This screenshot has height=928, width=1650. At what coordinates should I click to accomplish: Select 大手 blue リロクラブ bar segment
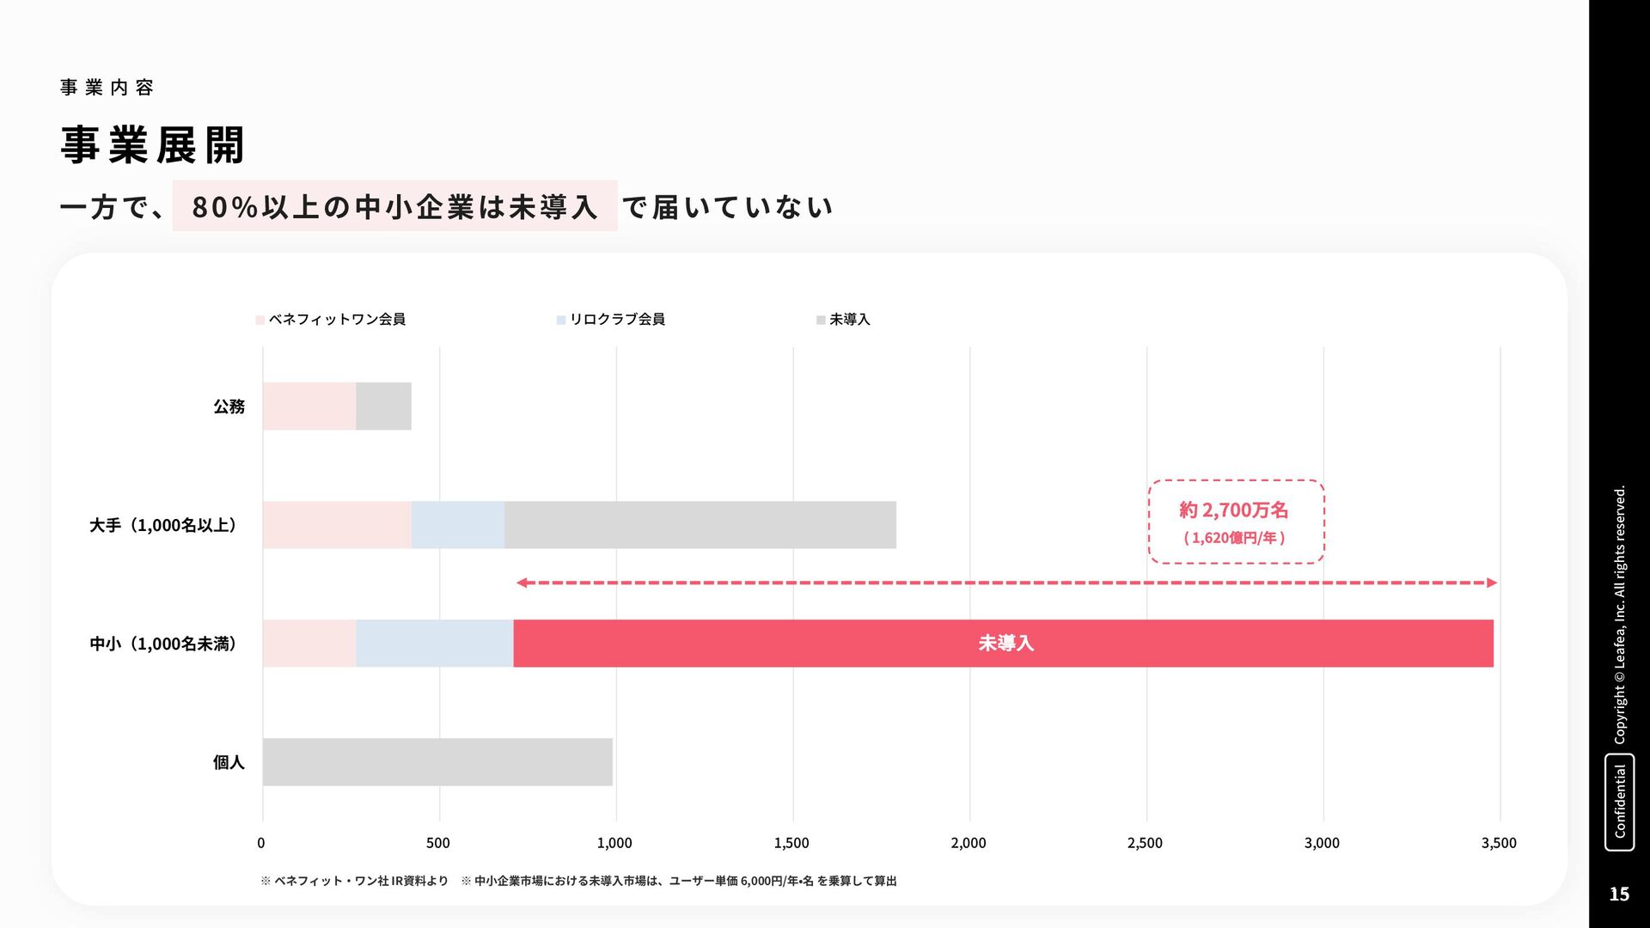pyautogui.click(x=457, y=525)
